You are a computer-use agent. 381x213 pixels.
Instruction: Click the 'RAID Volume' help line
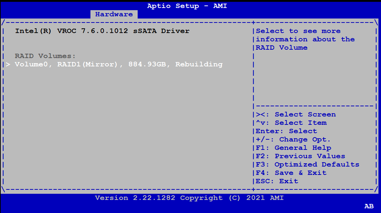coord(281,48)
